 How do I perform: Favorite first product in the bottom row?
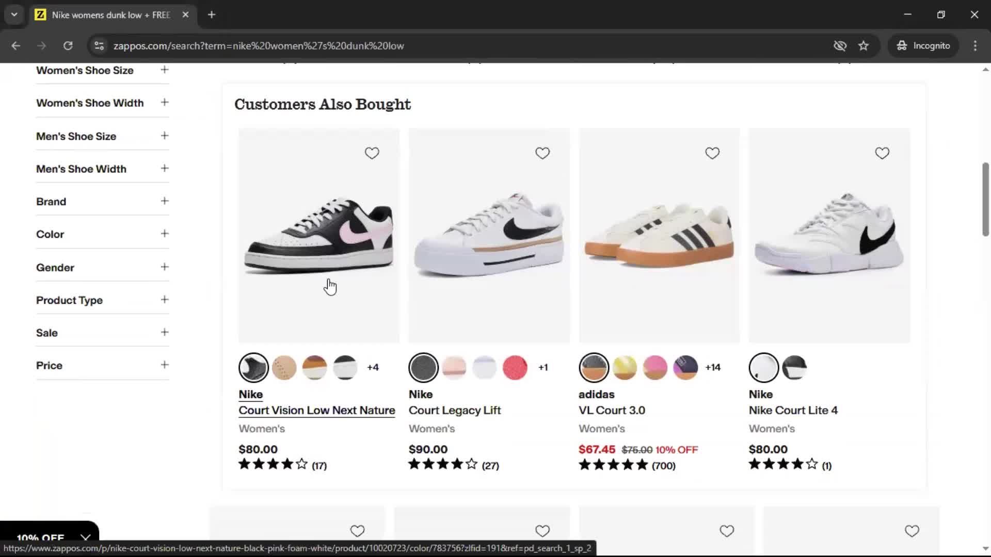point(357,531)
